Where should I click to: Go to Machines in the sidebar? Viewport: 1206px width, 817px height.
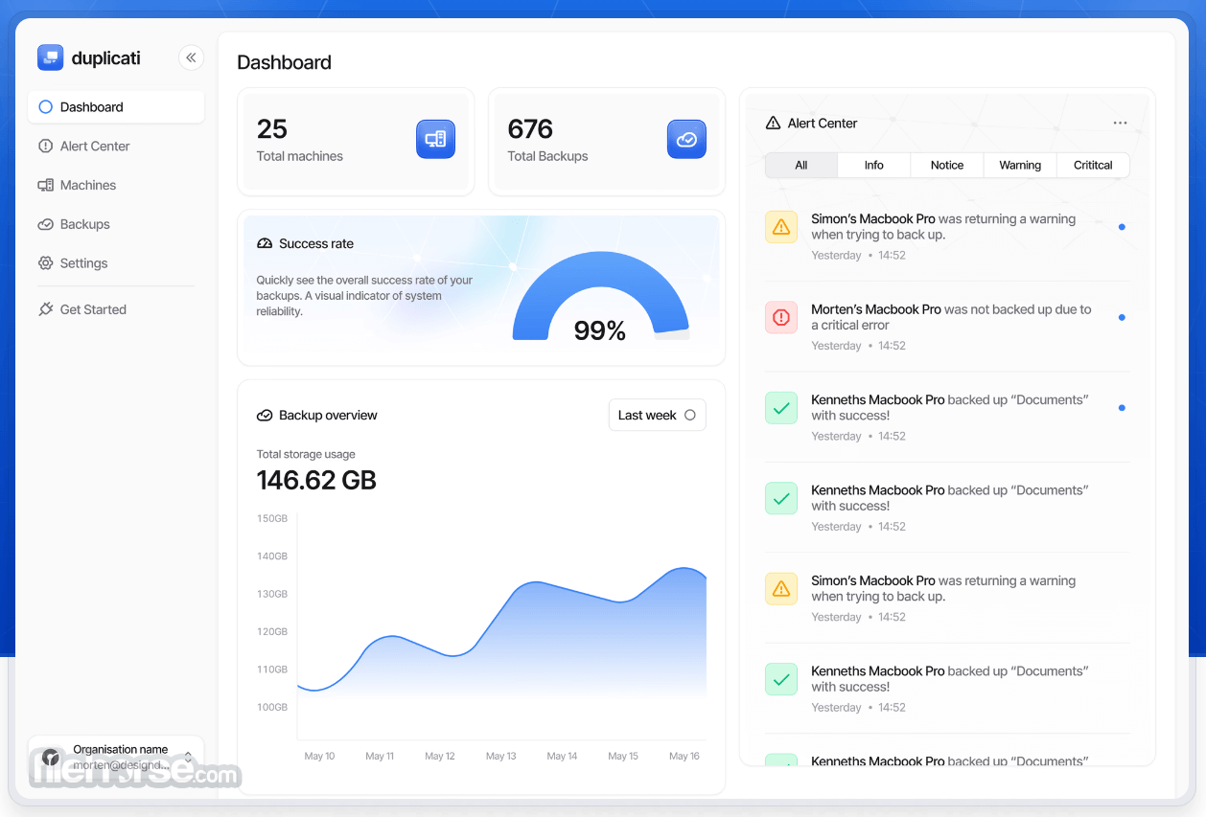(x=116, y=185)
